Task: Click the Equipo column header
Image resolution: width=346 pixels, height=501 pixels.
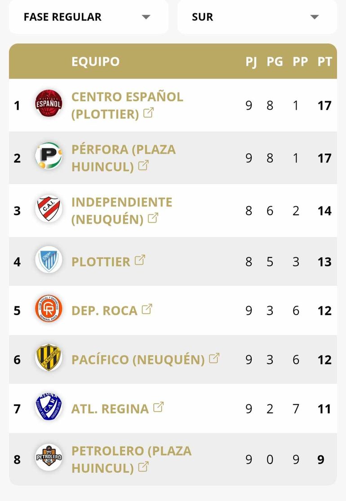Action: pyautogui.click(x=95, y=62)
